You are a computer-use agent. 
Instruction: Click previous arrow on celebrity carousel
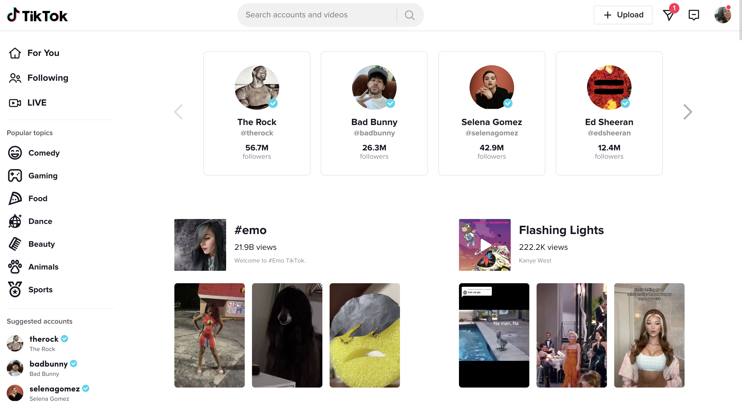point(179,112)
